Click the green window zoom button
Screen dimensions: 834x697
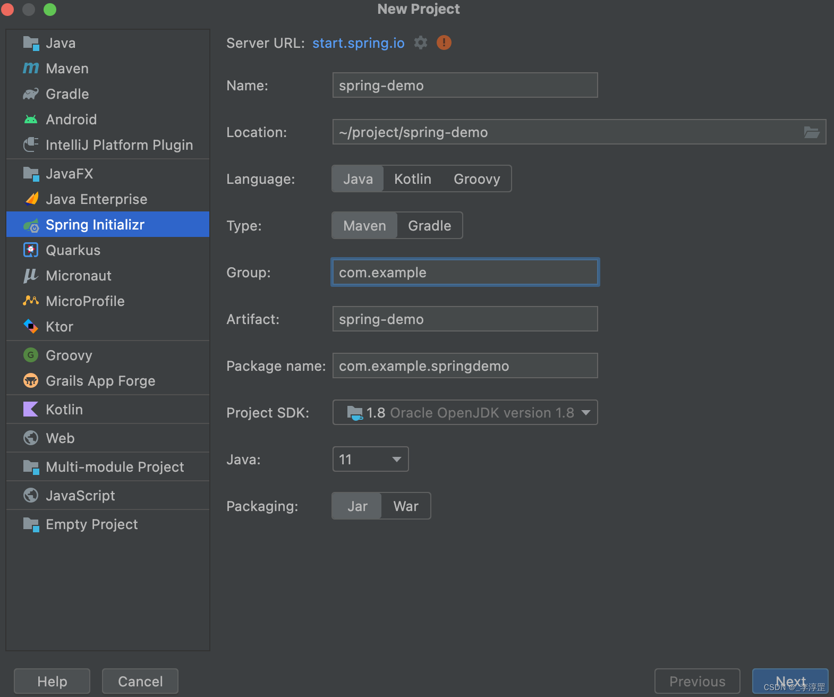point(50,9)
